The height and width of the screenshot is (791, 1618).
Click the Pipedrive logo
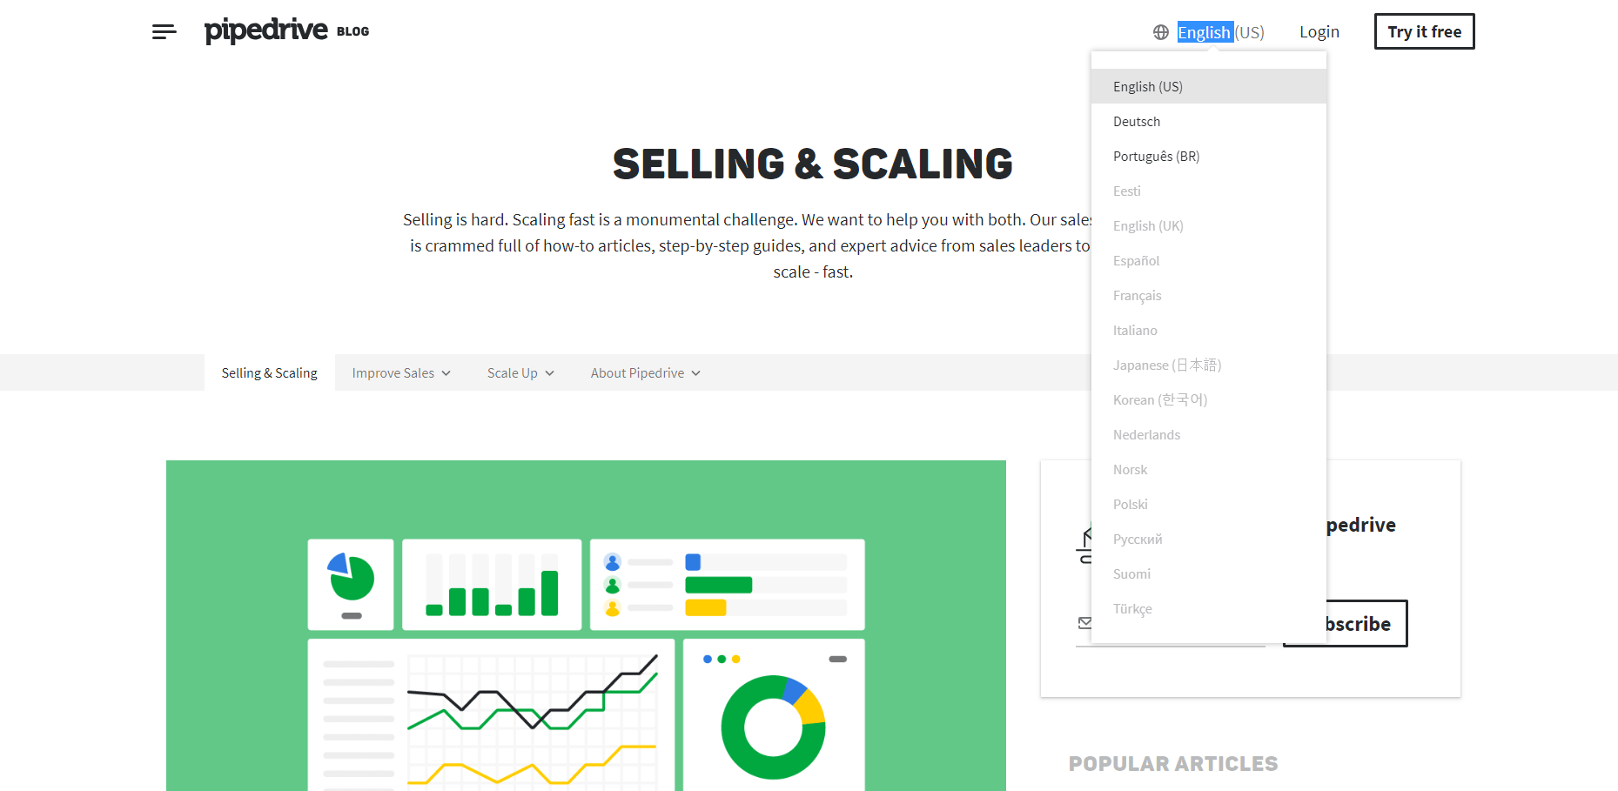point(265,30)
